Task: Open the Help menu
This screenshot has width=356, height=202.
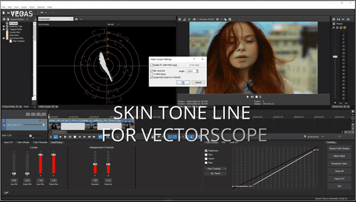Action: 49,7
